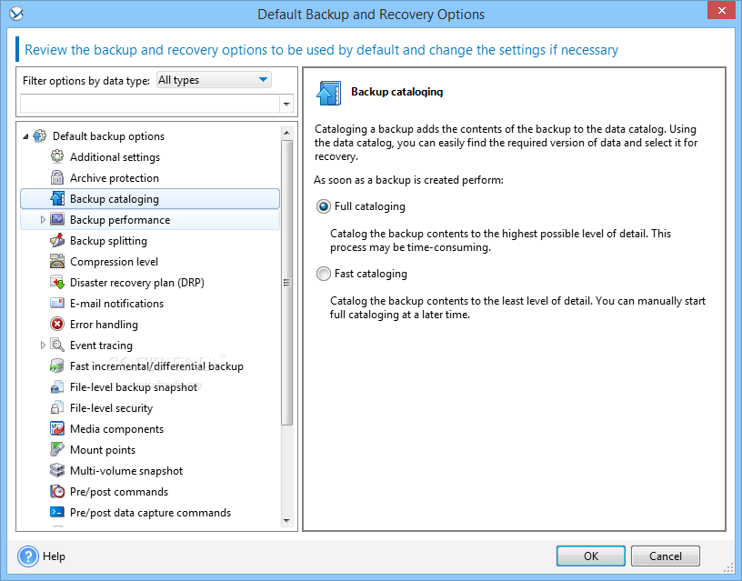Click the Backup cataloging header icon

(x=328, y=93)
